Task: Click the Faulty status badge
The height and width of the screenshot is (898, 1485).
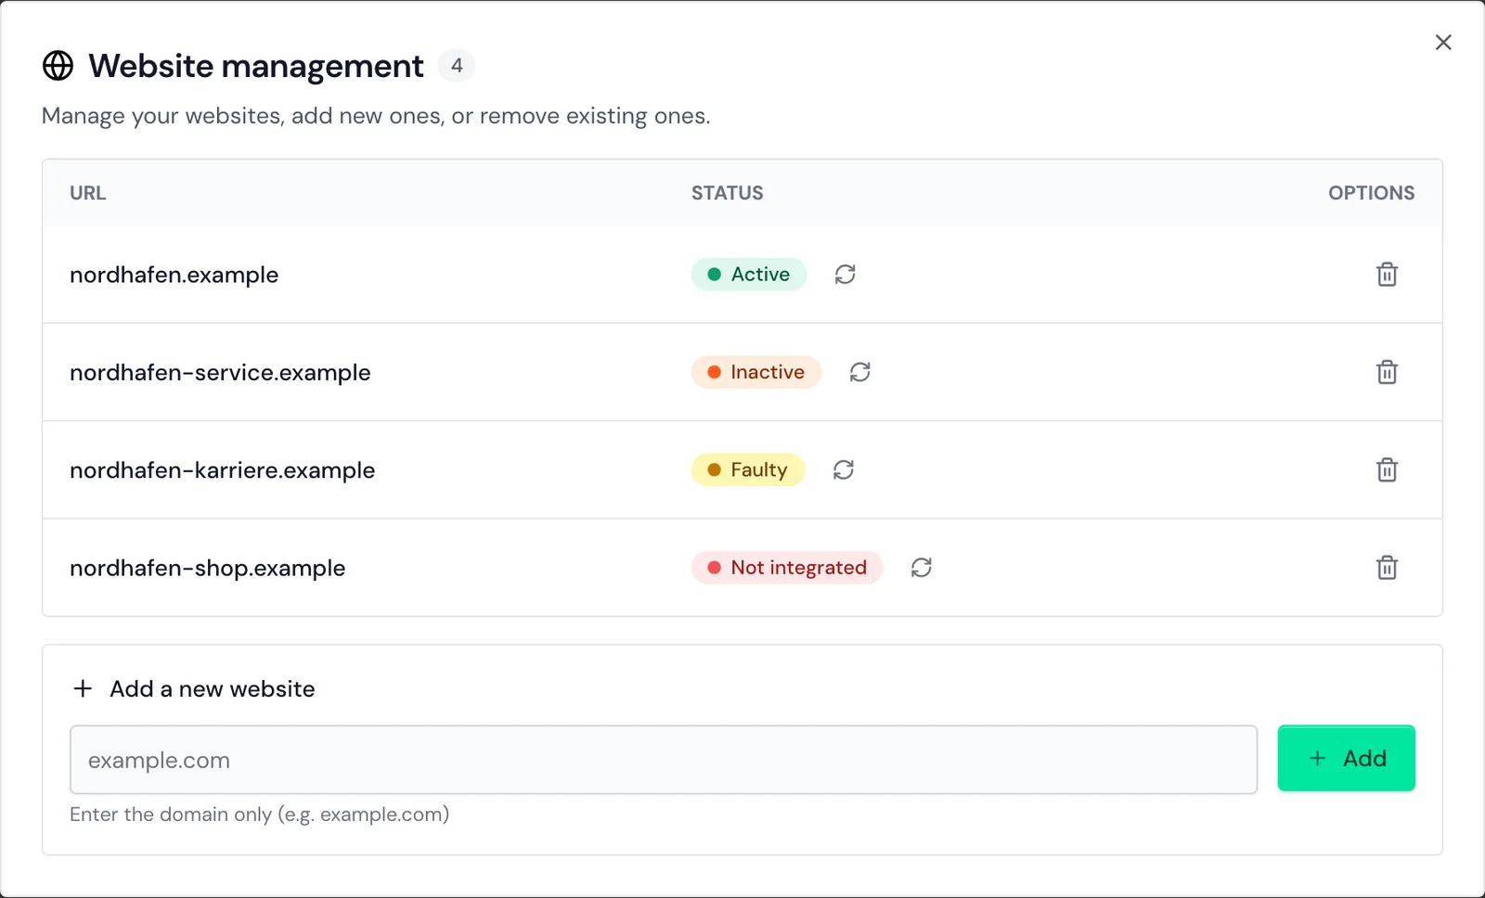Action: [x=748, y=470]
